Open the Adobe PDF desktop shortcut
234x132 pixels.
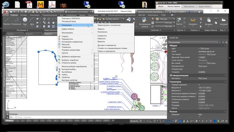pos(29,4)
